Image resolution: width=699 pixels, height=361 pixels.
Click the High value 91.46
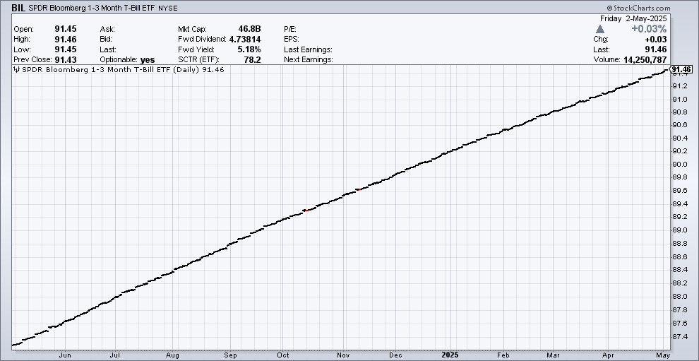(x=66, y=40)
